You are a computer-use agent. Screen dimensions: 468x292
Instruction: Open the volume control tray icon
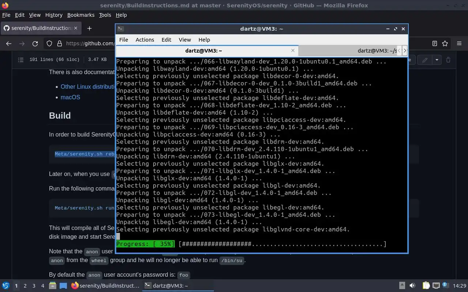[x=412, y=285]
